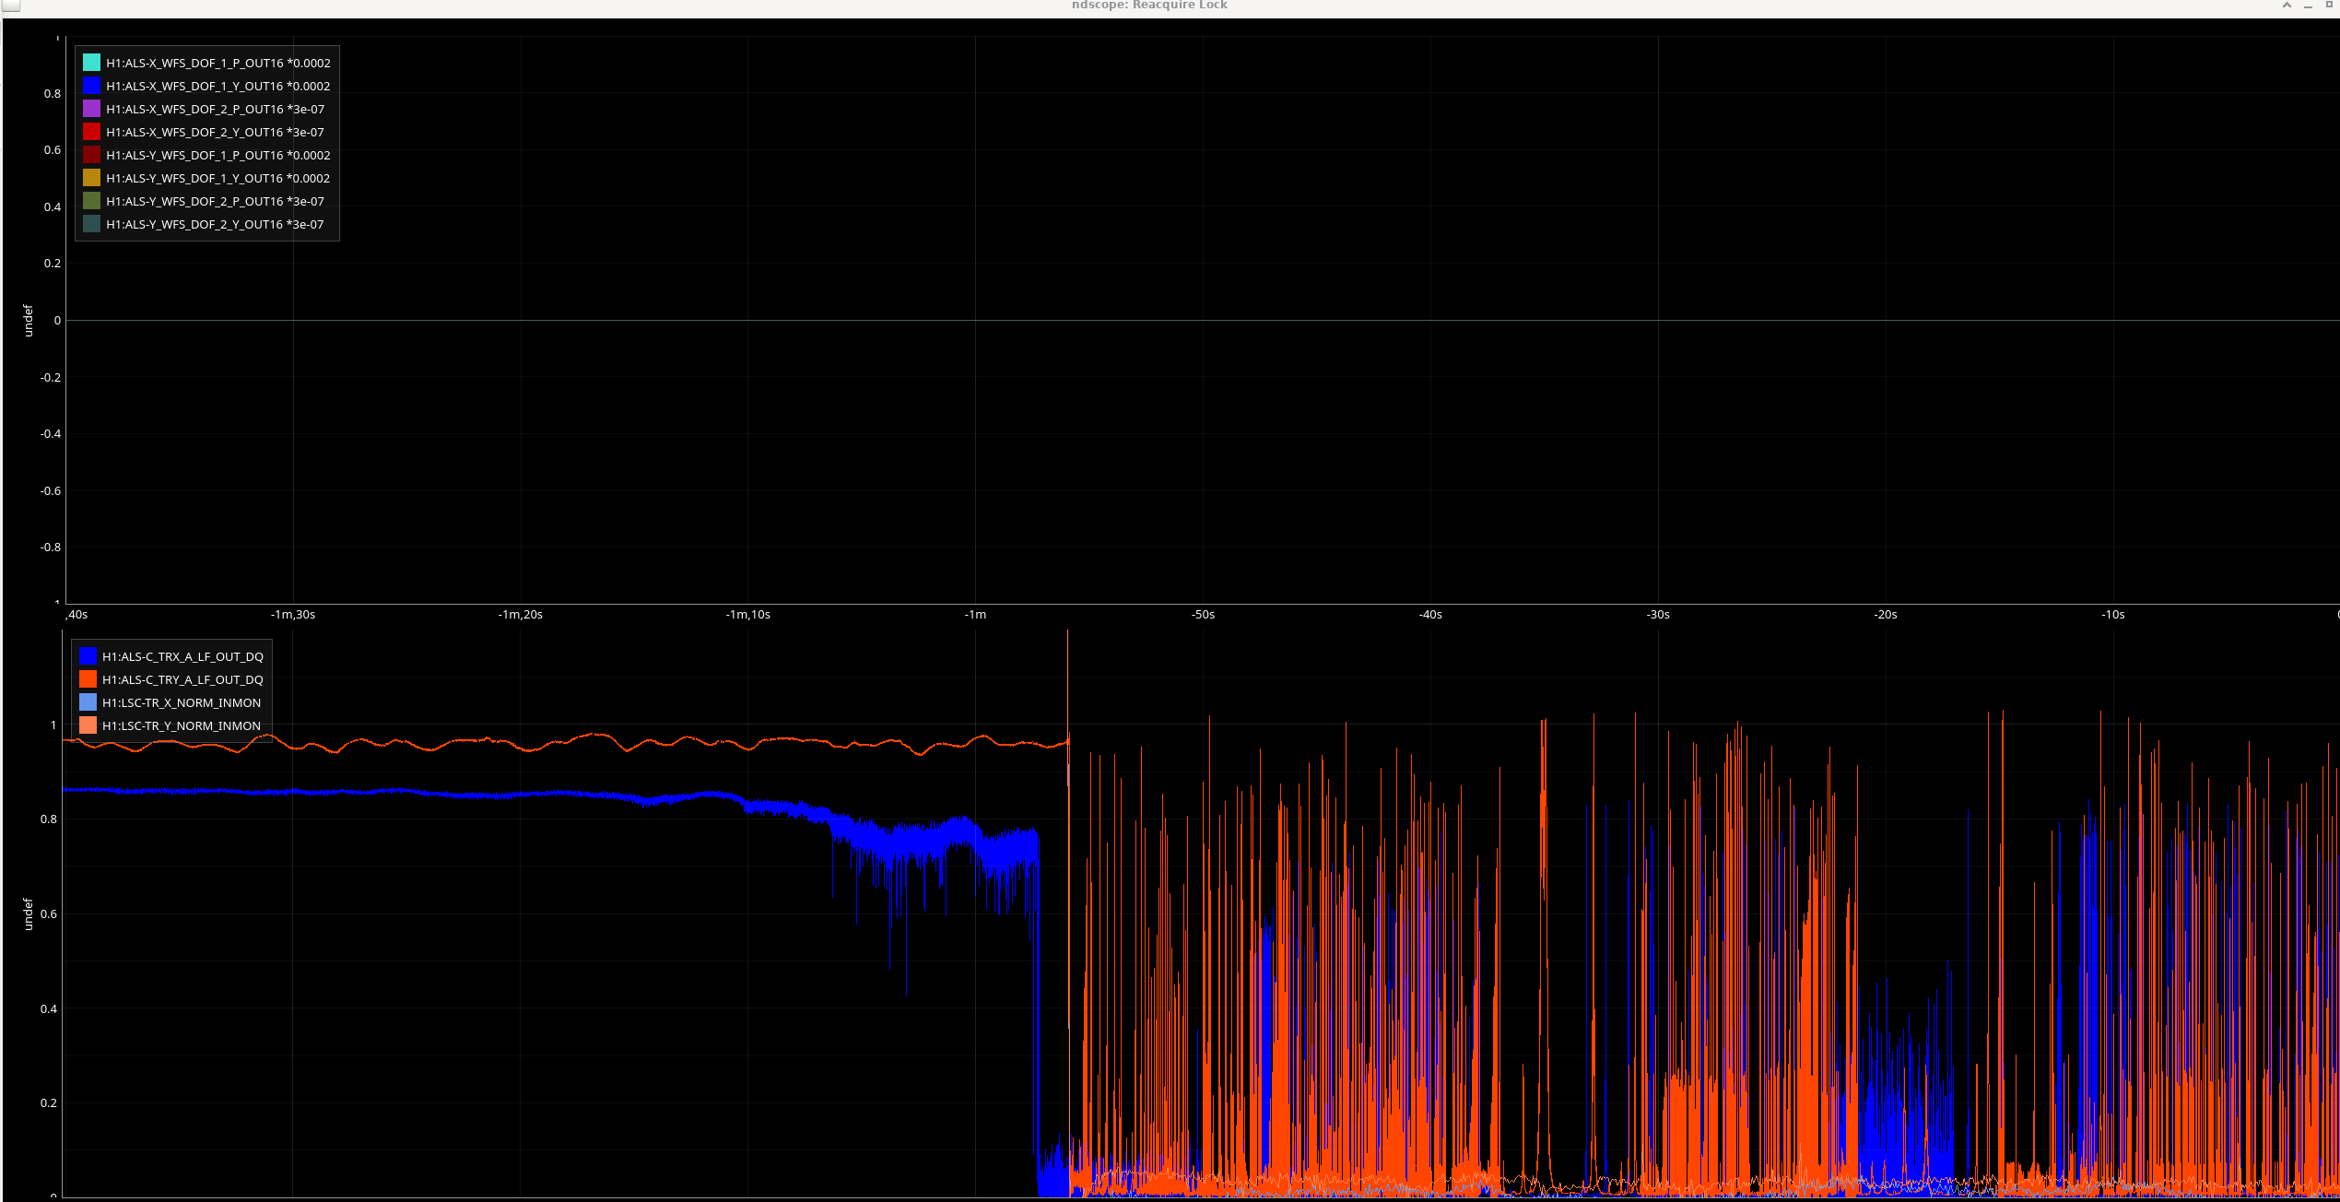Click the -1m,10s time axis label
2340x1202 pixels.
pos(748,614)
